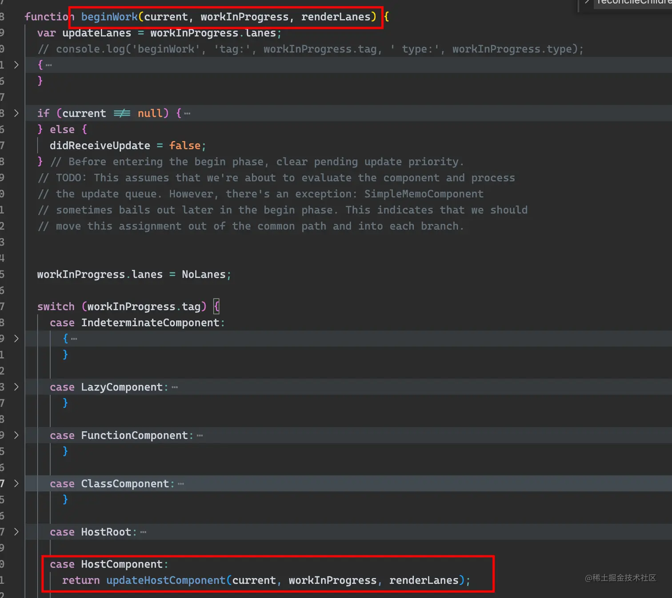Click tag in switch (workInProgress.tag)
The height and width of the screenshot is (598, 672).
[x=191, y=307]
